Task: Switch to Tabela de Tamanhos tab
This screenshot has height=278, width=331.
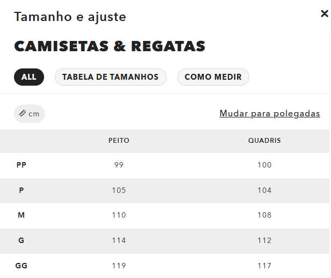Action: [x=110, y=77]
